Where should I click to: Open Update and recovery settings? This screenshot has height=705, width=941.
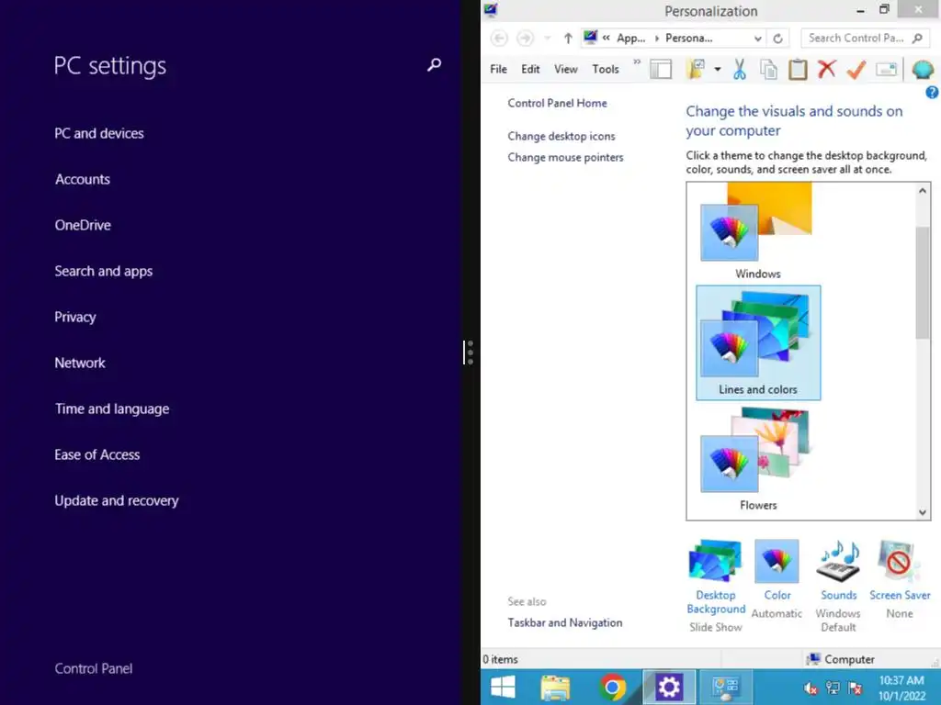tap(117, 500)
